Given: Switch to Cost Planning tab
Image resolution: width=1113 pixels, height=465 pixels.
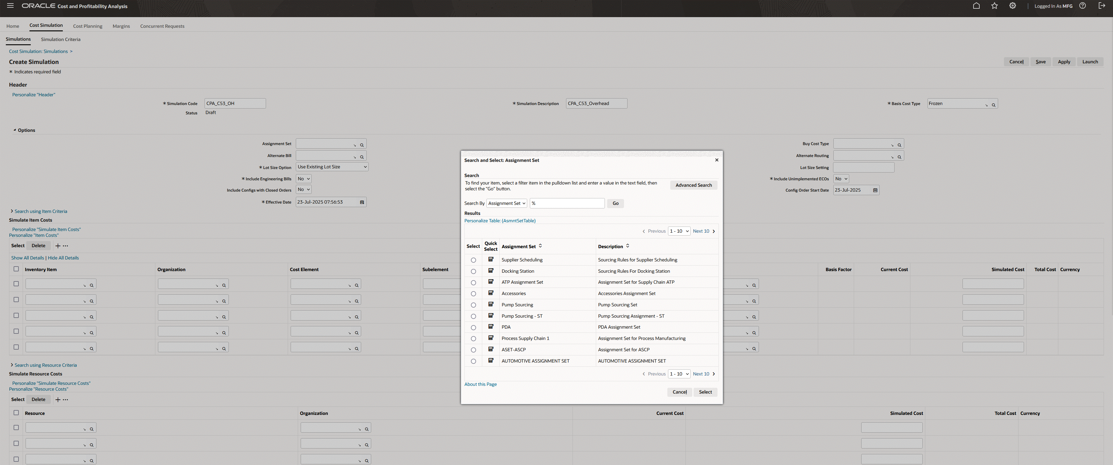Looking at the screenshot, I should point(88,26).
